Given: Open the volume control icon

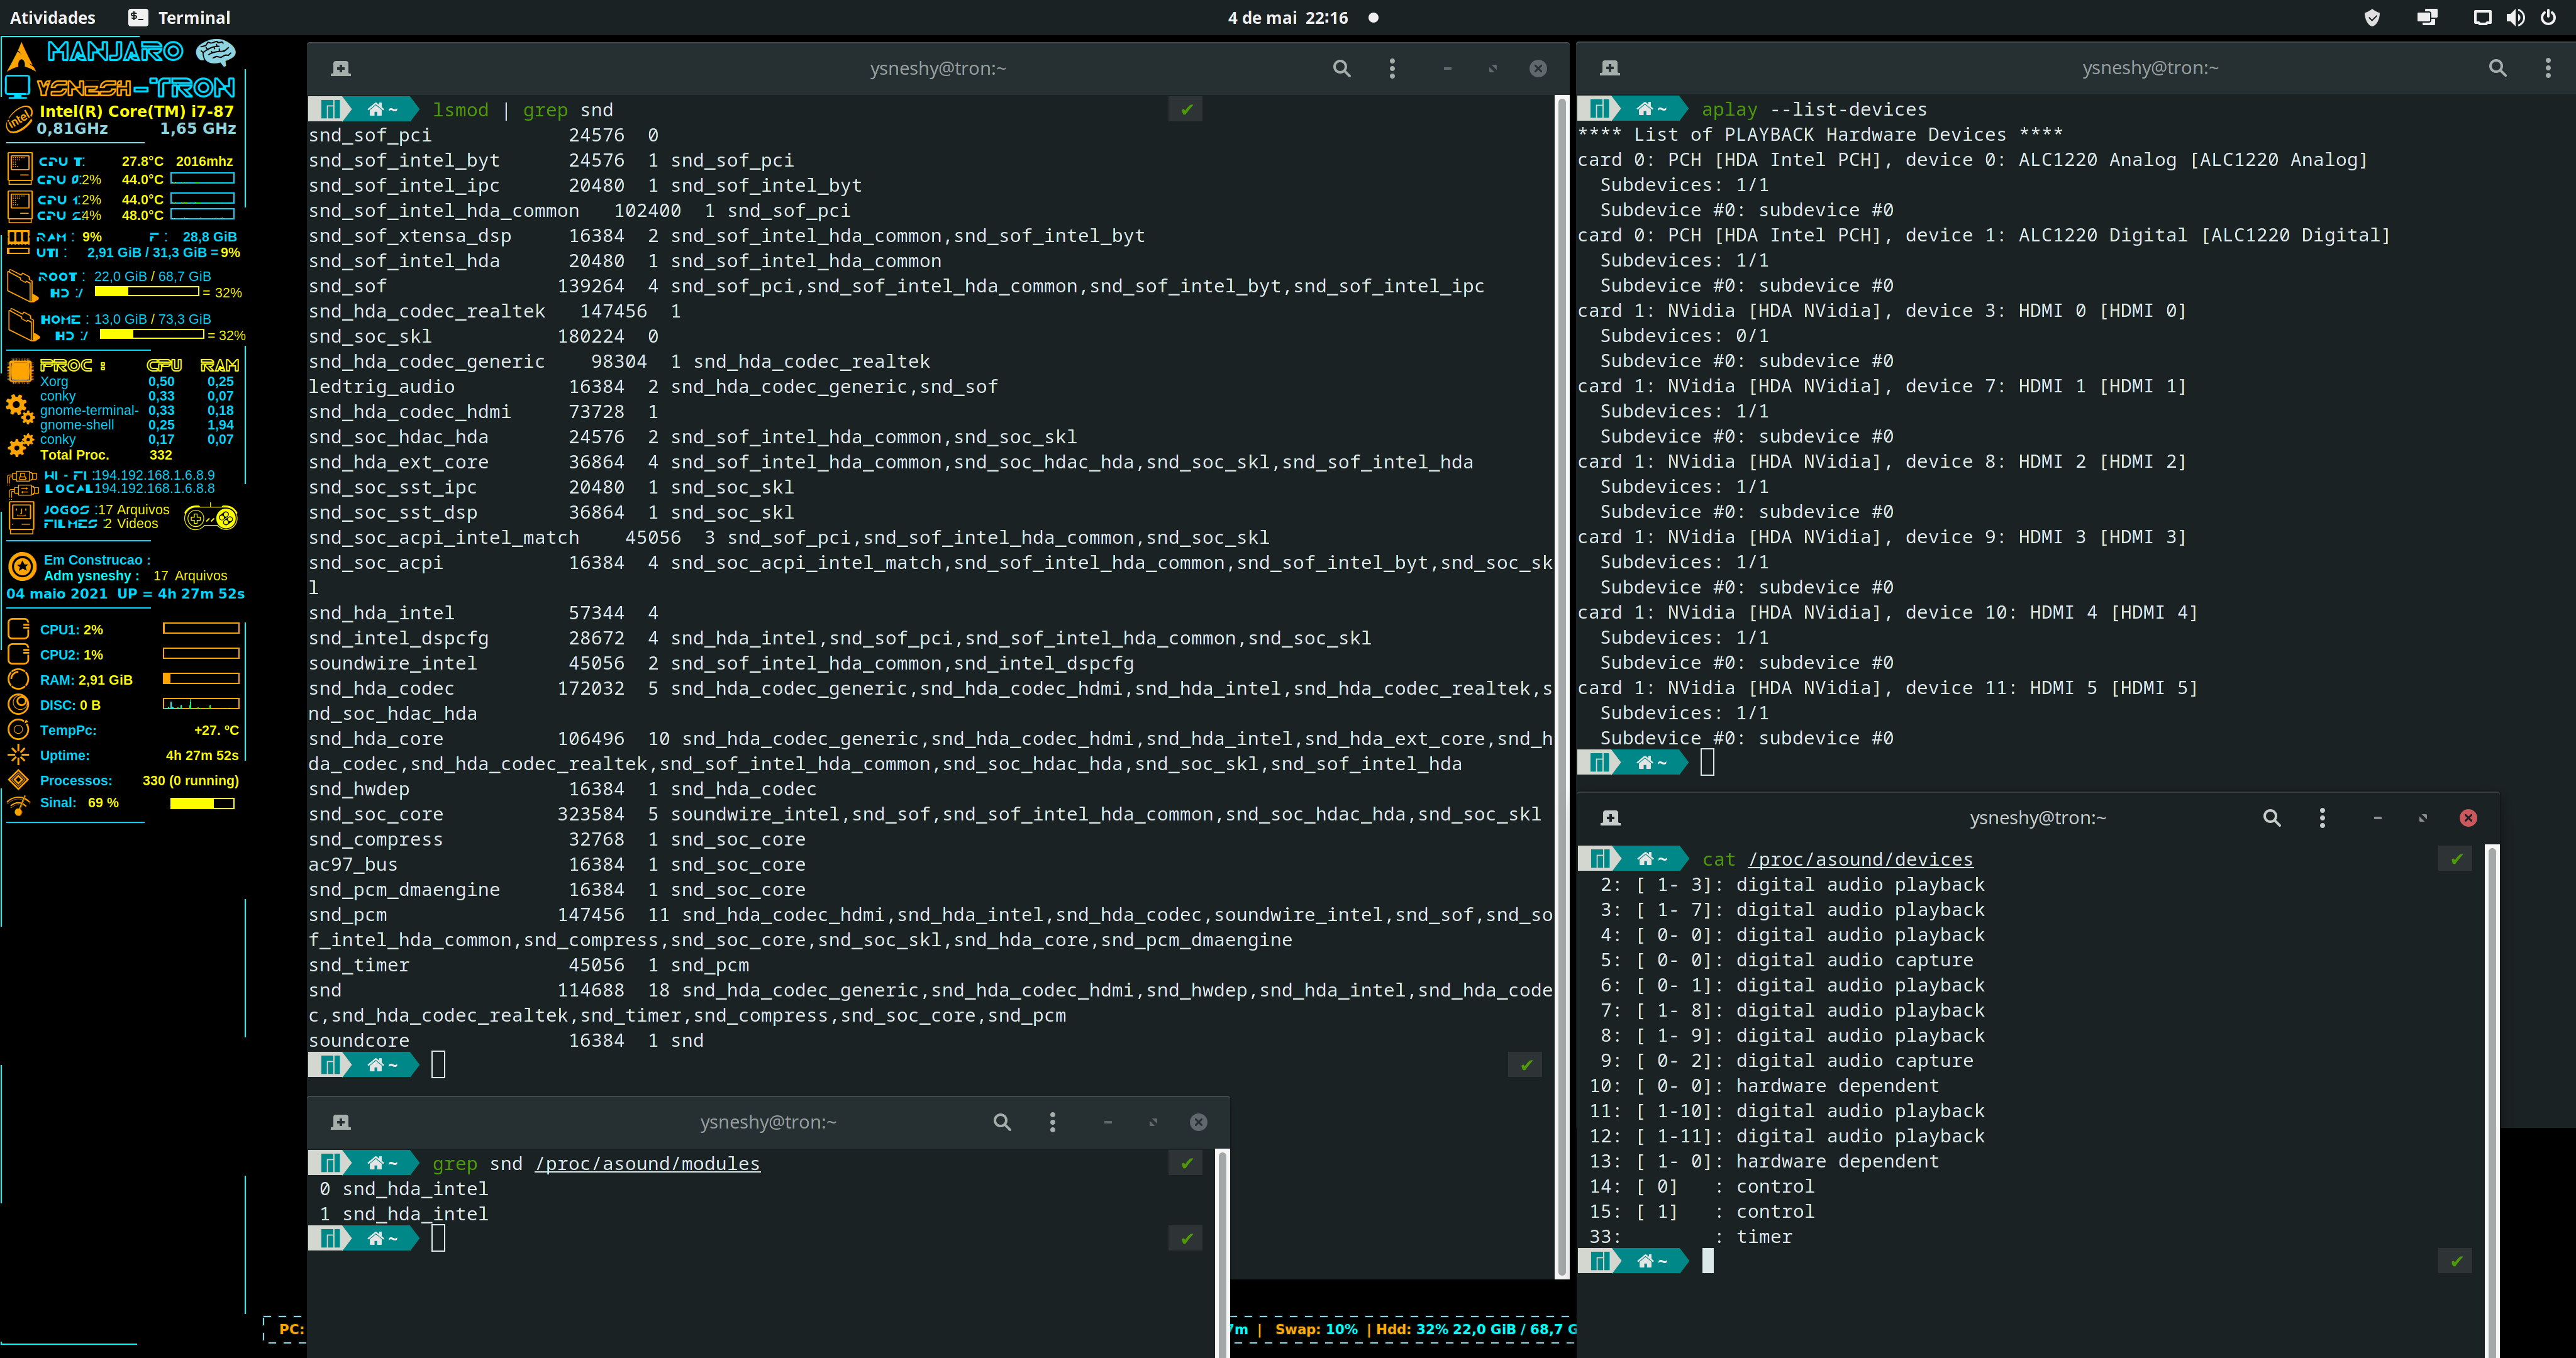Looking at the screenshot, I should tap(2515, 18).
